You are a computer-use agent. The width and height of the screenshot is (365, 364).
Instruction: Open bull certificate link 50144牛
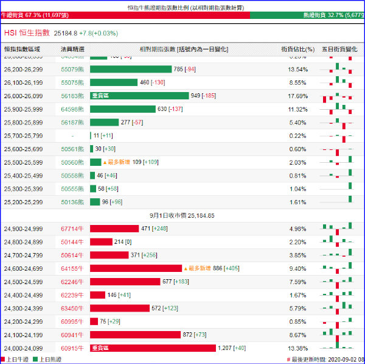(72, 242)
